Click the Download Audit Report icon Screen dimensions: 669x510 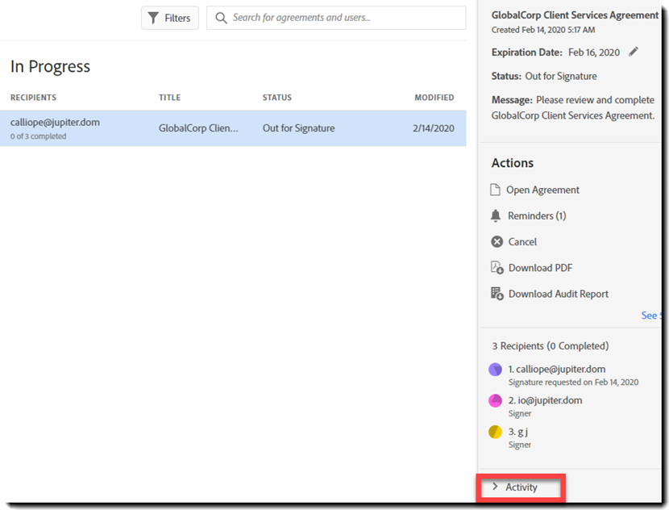coord(497,294)
